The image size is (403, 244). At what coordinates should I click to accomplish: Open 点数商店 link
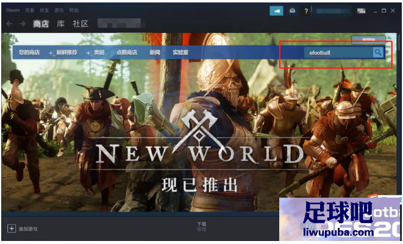click(x=127, y=52)
